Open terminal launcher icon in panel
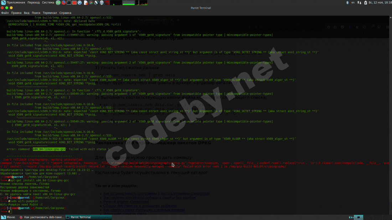 (69, 3)
